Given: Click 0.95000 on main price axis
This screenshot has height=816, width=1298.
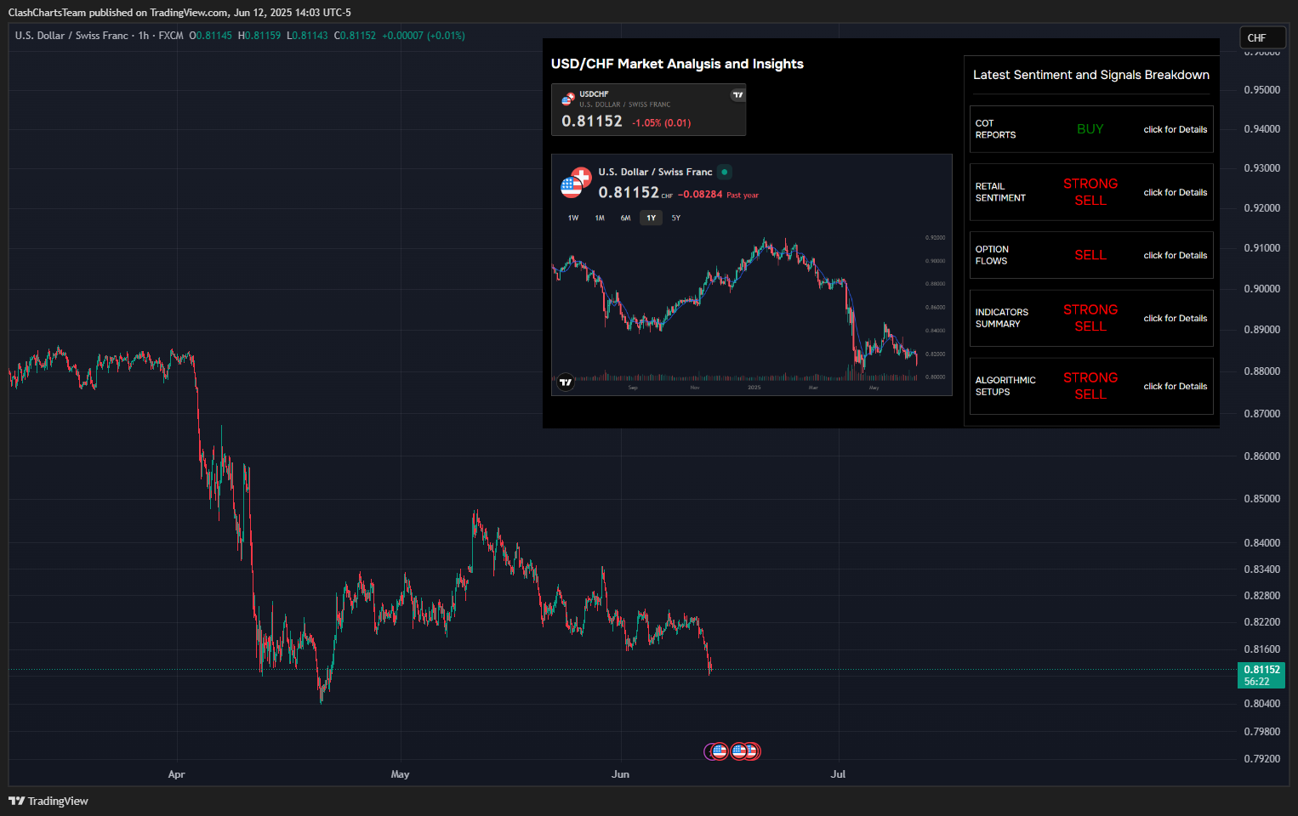Looking at the screenshot, I should tap(1261, 90).
